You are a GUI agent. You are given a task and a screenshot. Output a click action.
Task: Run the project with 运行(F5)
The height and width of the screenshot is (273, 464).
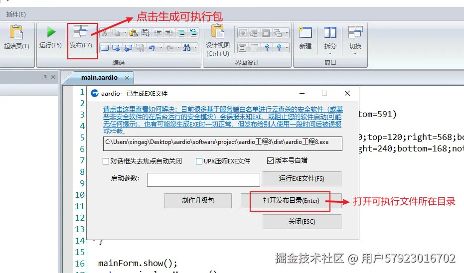tap(51, 37)
